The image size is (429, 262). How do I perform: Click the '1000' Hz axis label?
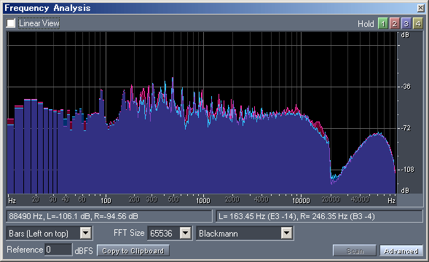point(203,200)
